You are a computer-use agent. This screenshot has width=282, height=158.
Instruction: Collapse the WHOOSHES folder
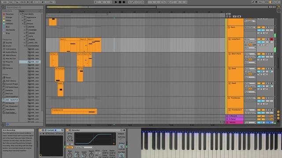click(25, 46)
